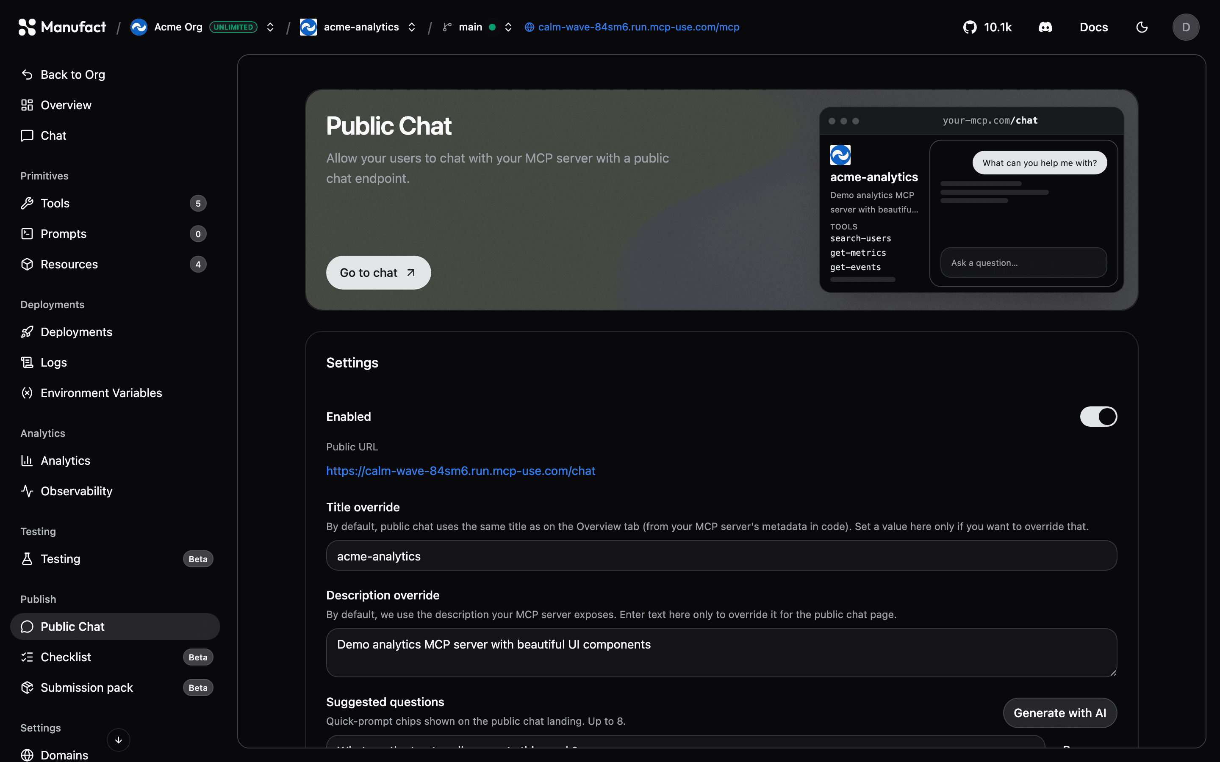Click the Analytics bar chart icon
The height and width of the screenshot is (762, 1220).
pos(27,461)
